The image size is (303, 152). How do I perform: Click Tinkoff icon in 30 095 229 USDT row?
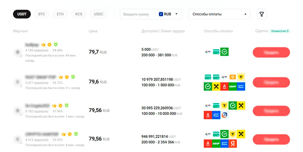pyautogui.click(x=224, y=106)
